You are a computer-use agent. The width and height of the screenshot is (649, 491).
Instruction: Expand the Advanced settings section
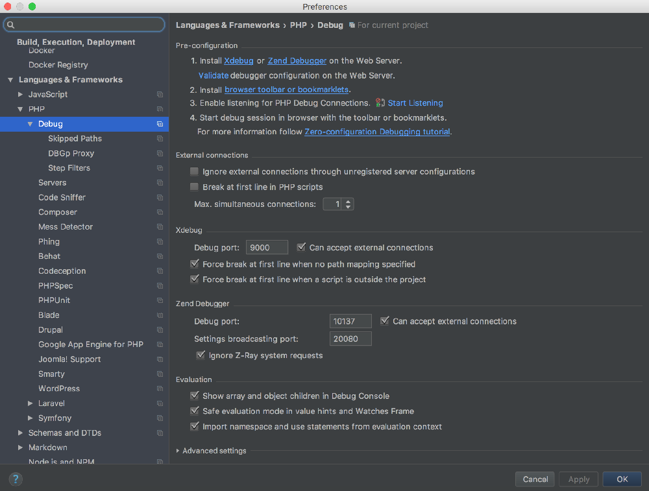(x=179, y=451)
